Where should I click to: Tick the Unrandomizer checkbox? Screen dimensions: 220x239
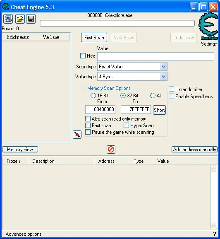click(x=172, y=89)
